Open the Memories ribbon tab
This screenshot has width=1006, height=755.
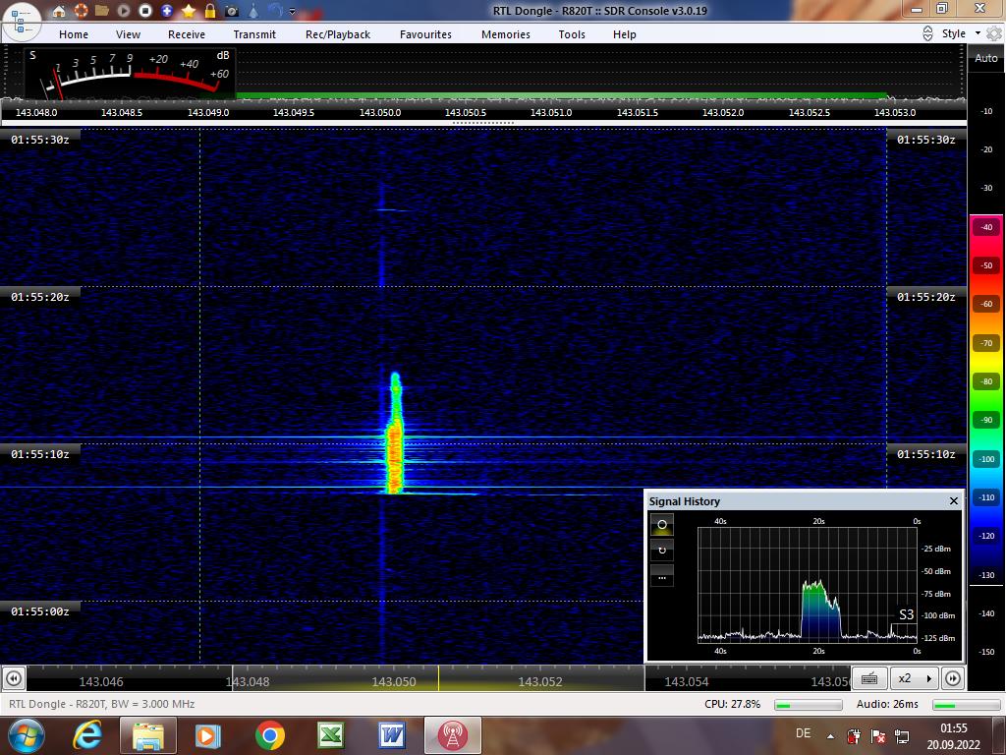click(x=506, y=34)
